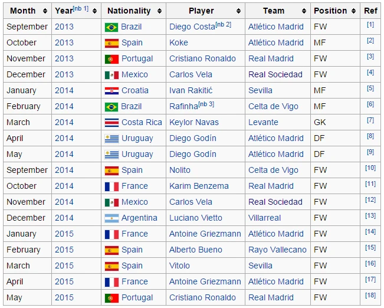Click the Brazil flag in the September 2013 row
384x308 pixels.
pyautogui.click(x=111, y=27)
